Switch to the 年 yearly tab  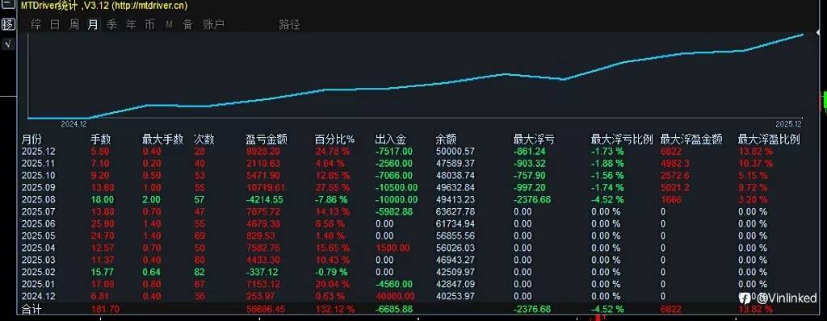click(x=131, y=25)
